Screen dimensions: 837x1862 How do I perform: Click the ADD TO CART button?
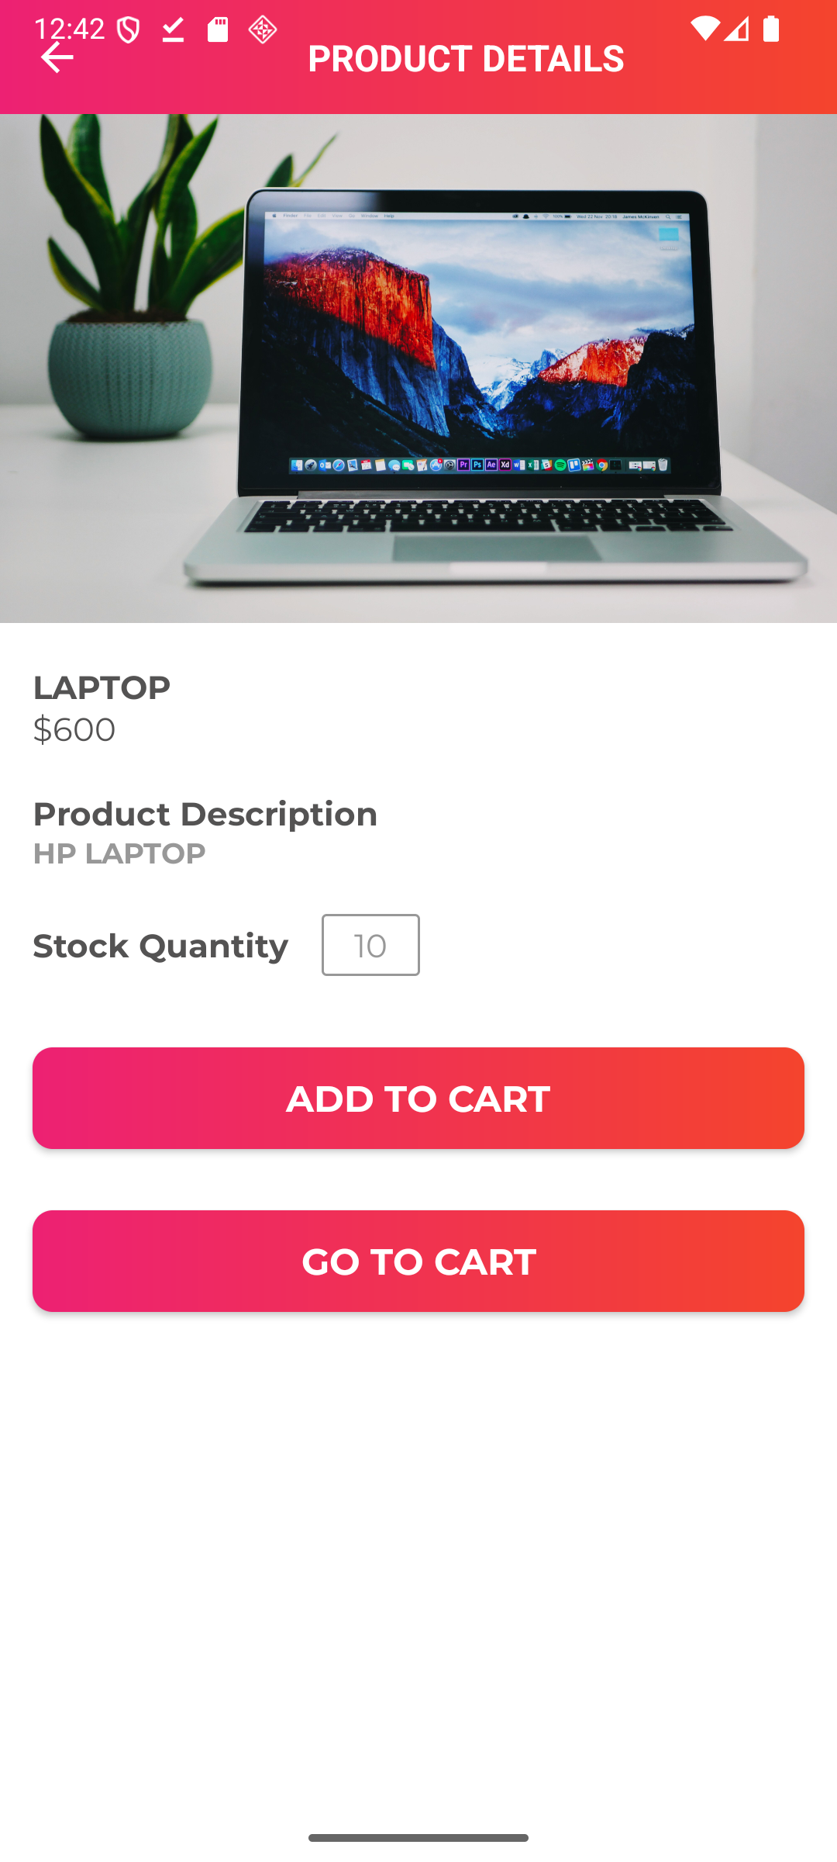pyautogui.click(x=418, y=1098)
